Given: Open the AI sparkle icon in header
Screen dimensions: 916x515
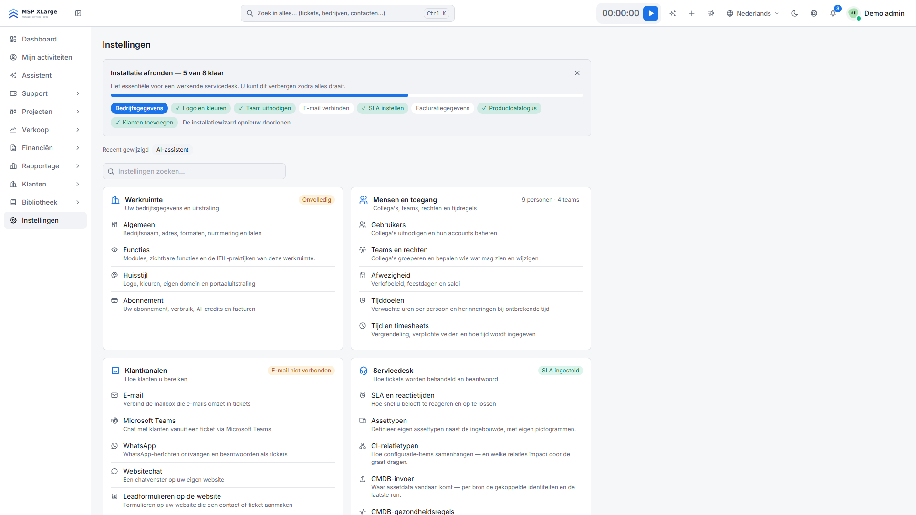Looking at the screenshot, I should coord(673,13).
